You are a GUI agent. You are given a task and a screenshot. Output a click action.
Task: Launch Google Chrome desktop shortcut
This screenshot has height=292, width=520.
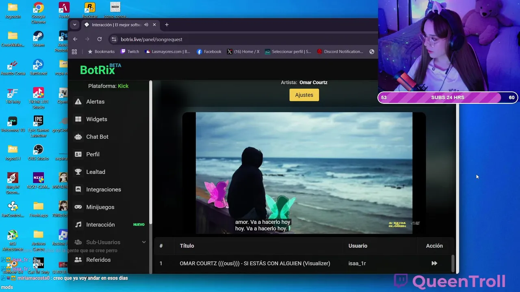(39, 13)
